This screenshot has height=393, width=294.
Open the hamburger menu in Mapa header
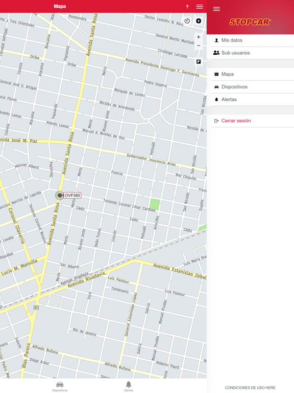(200, 7)
